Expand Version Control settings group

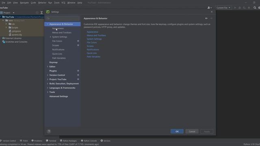[48, 75]
